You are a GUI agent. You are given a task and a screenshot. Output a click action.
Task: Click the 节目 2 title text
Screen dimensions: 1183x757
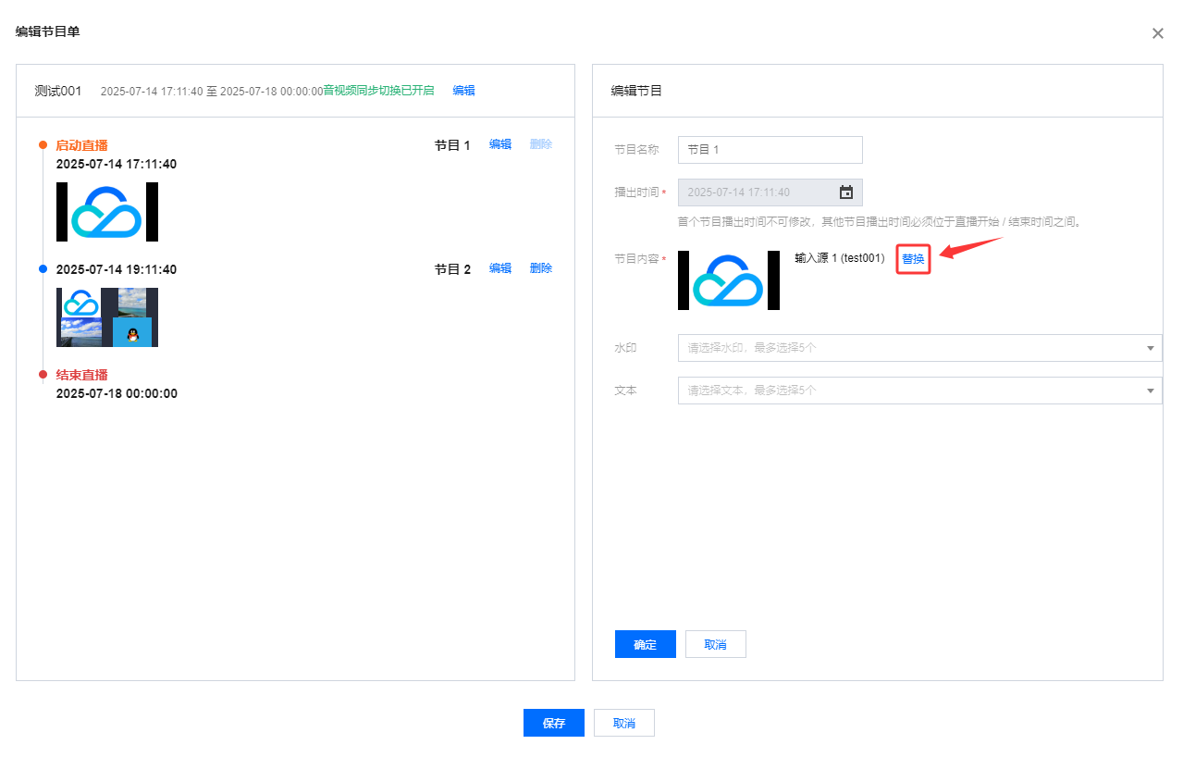[453, 269]
